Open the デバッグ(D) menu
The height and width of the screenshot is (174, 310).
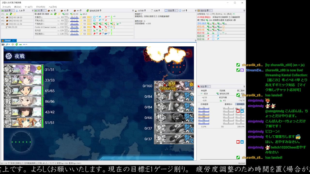pyautogui.click(x=40, y=7)
